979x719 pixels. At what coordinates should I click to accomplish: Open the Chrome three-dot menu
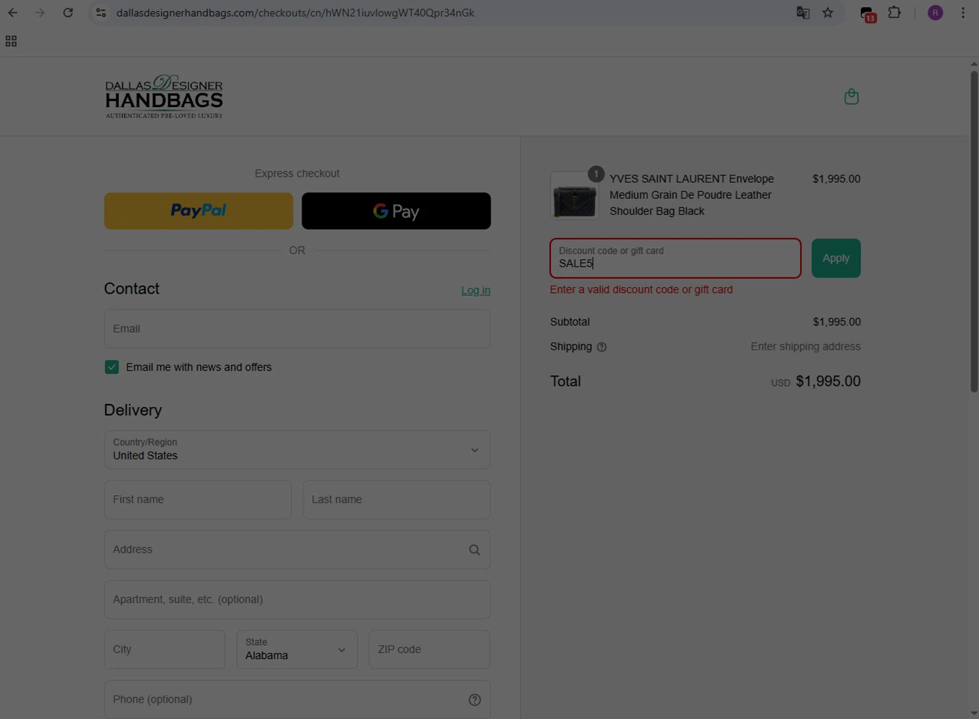963,12
